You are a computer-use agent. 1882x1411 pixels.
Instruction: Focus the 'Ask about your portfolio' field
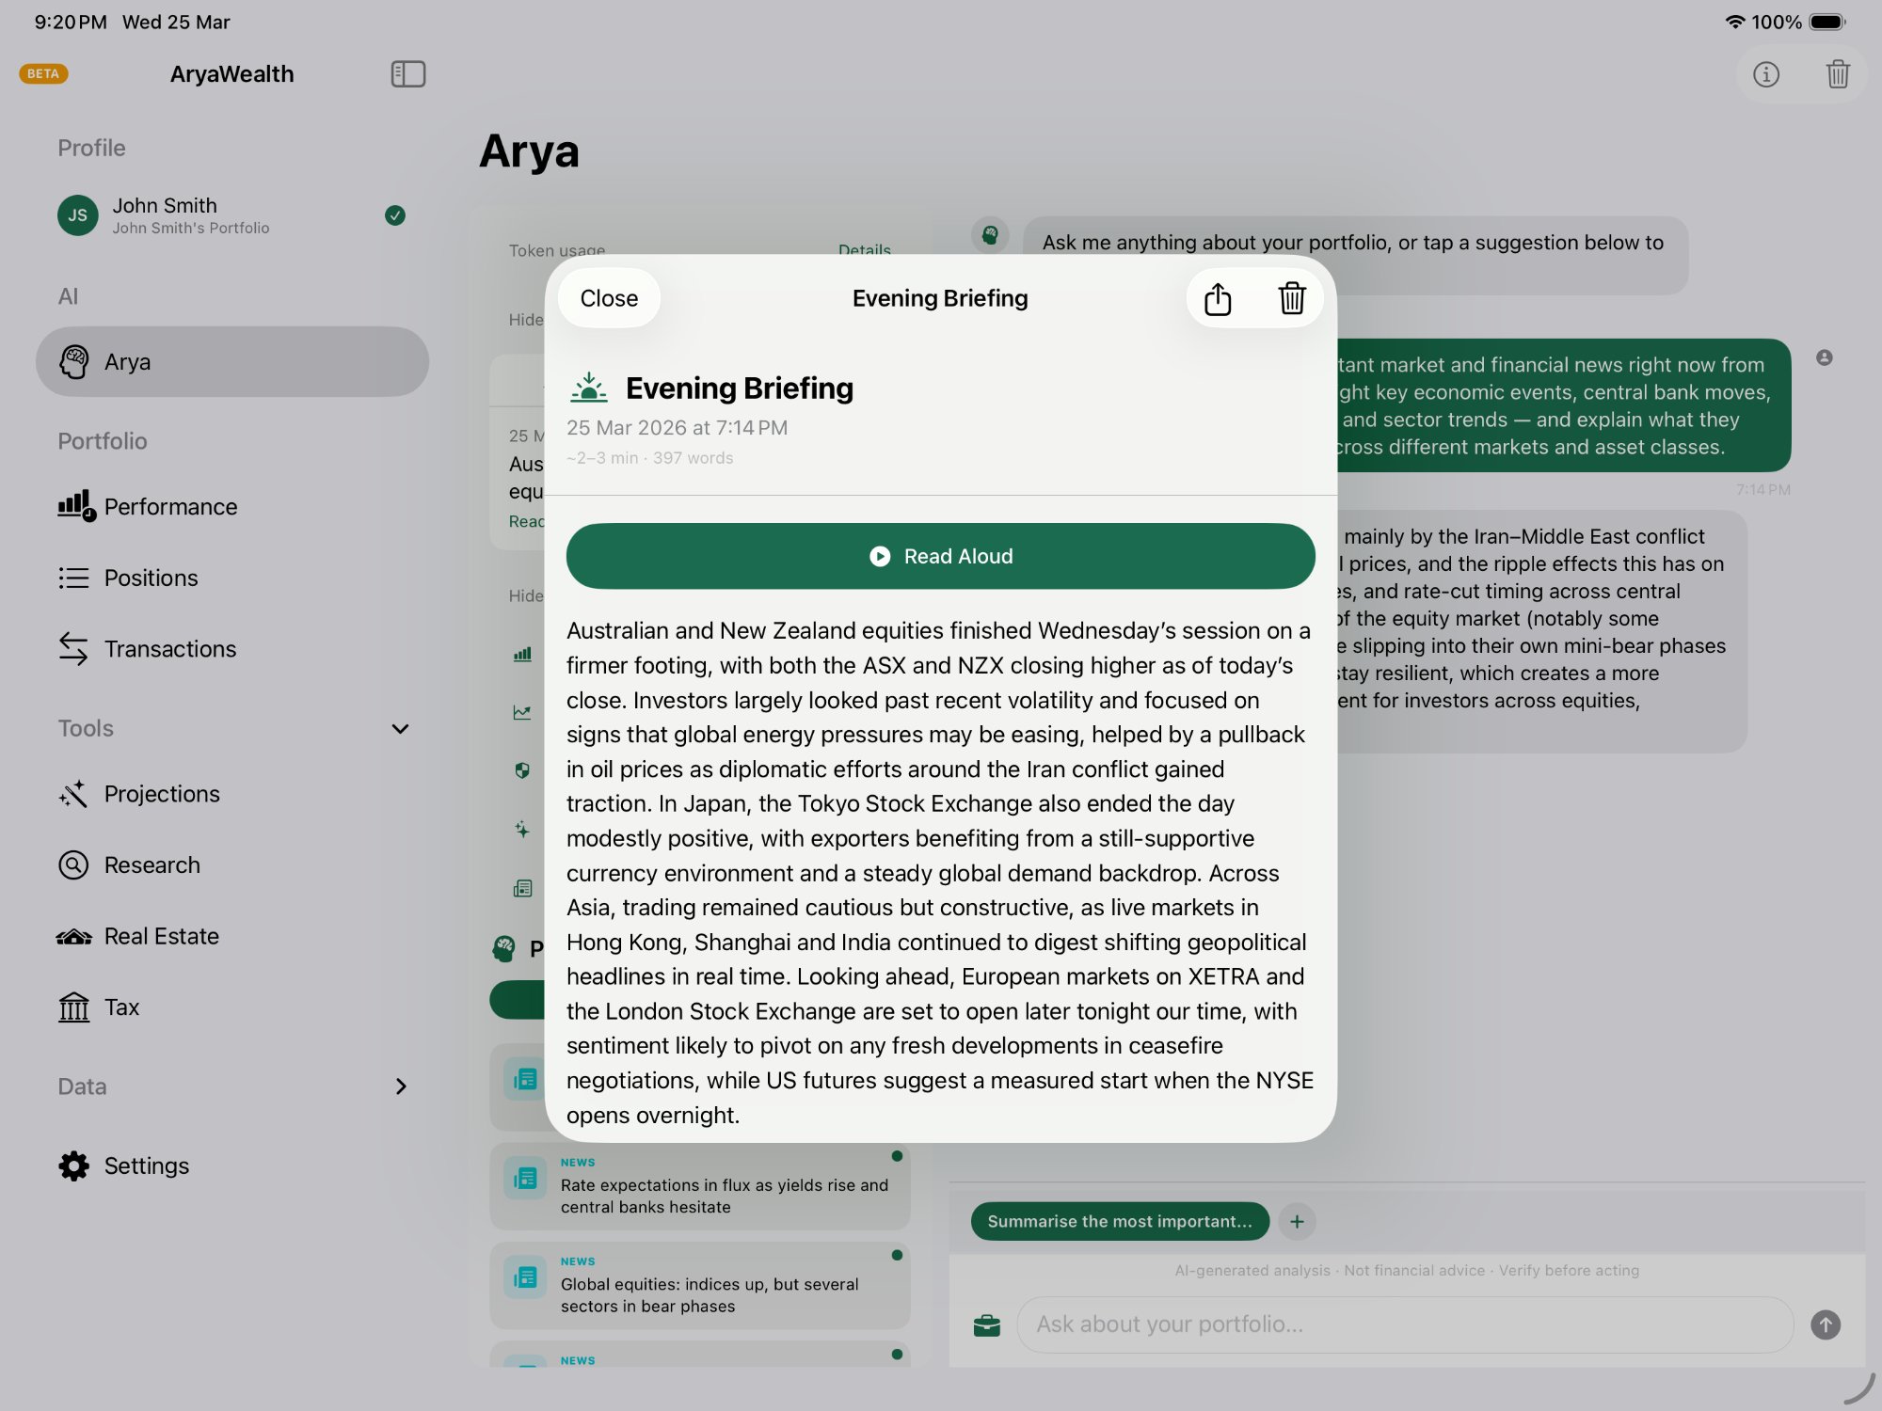(1404, 1324)
